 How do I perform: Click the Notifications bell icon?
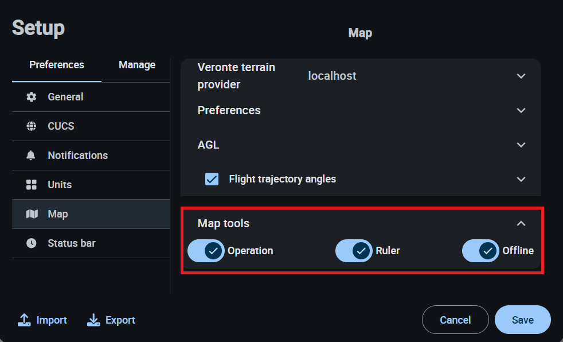coord(32,156)
